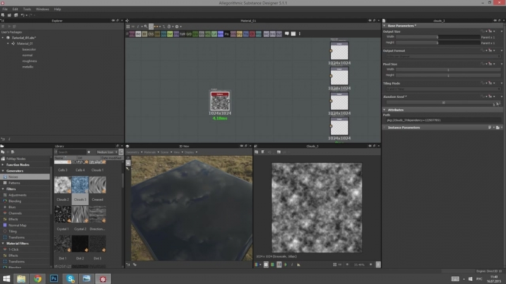Open Photoshop from the Windows taskbar
The width and height of the screenshot is (506, 284).
coord(54,278)
